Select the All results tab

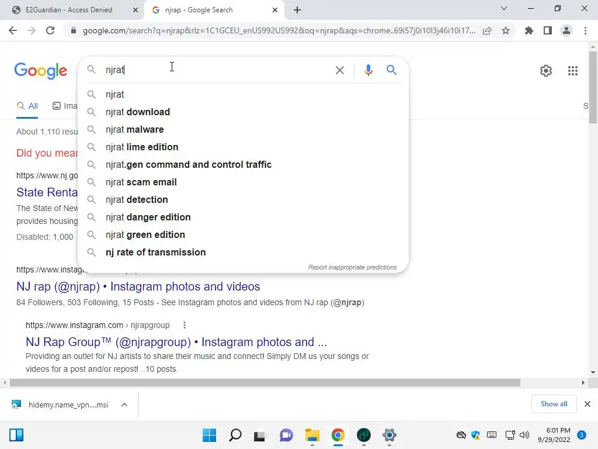(27, 106)
